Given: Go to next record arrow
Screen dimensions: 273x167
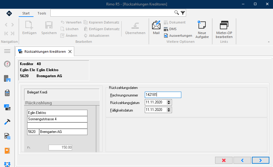Looking at the screenshot, I should pos(13,25).
